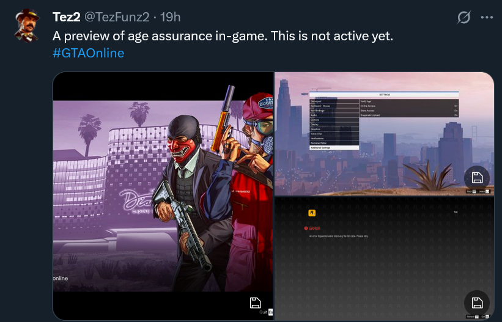Screen dimensions: 502x322
Task: Click the red ERROR warning icon
Action: click(x=306, y=229)
